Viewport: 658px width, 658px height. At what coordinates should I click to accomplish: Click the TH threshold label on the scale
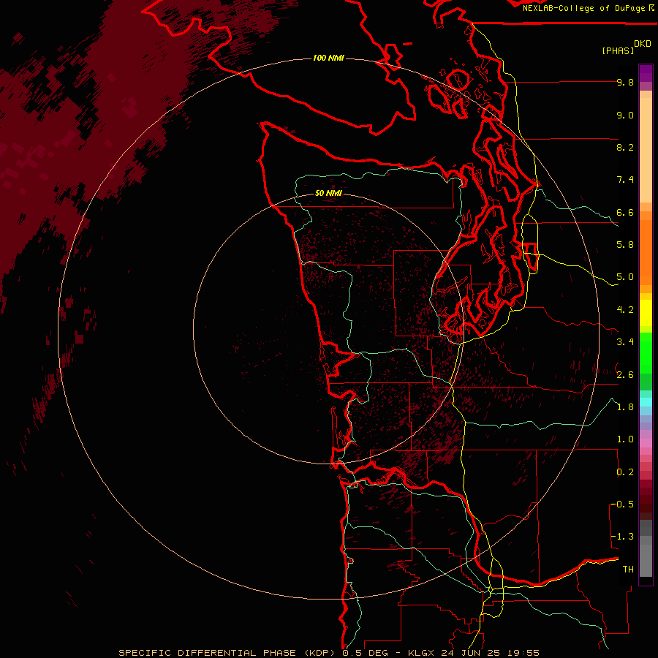click(628, 570)
